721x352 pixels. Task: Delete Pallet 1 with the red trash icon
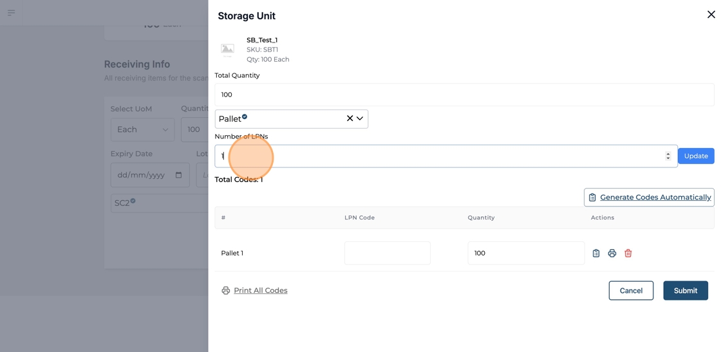628,254
